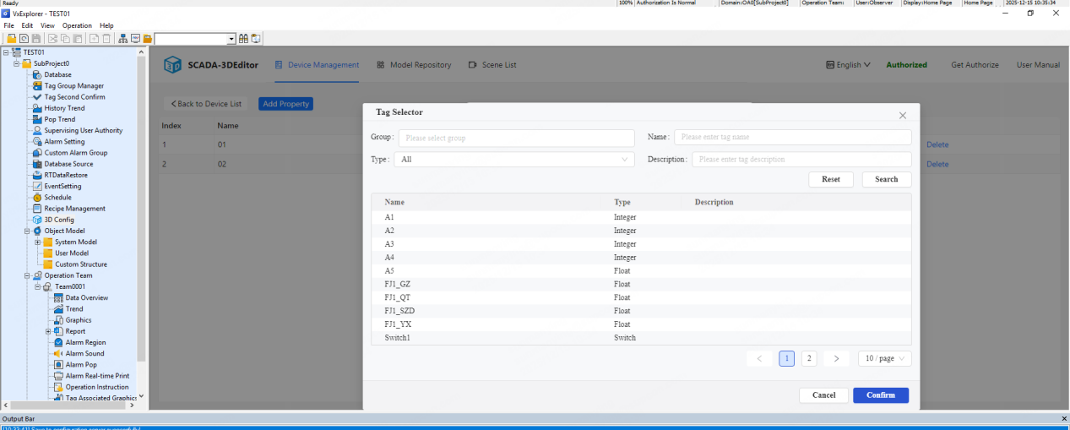Screen dimensions: 1070x430
Task: Click the Search button in Tag Selector
Action: pyautogui.click(x=886, y=179)
